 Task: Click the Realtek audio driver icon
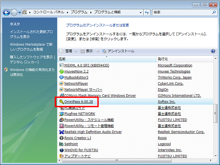tap(61, 132)
